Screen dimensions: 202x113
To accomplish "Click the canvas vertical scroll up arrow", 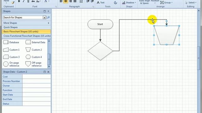I will click(x=199, y=11).
